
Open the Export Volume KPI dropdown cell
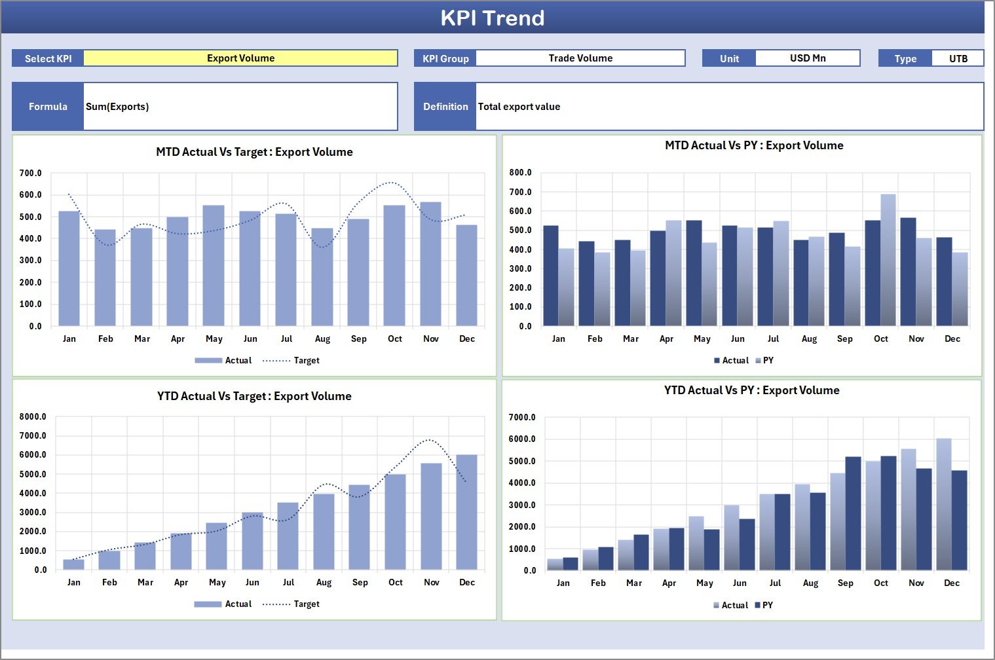tap(240, 58)
